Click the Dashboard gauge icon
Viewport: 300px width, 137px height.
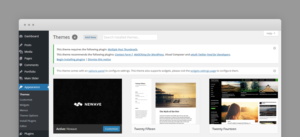pos(21,36)
